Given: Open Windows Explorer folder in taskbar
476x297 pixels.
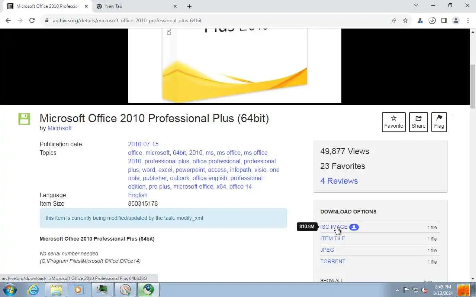Looking at the screenshot, I should [56, 290].
